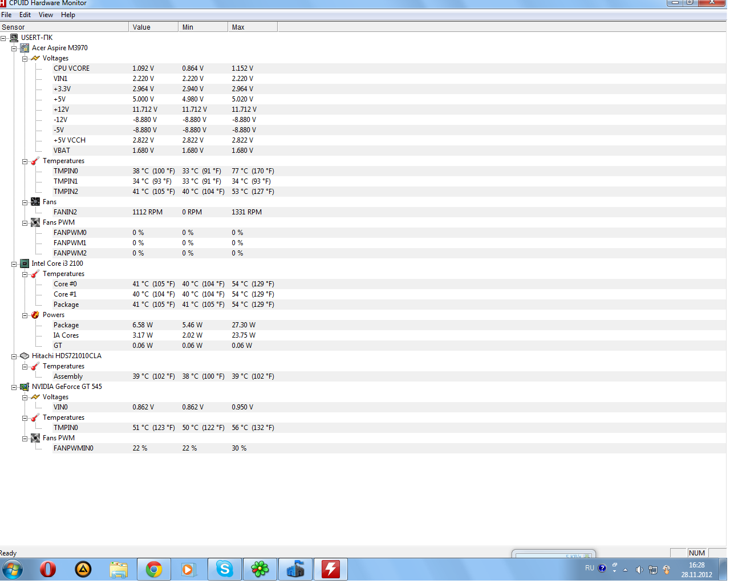Click the Hitachi hard drive icon
730x584 pixels.
pos(25,356)
